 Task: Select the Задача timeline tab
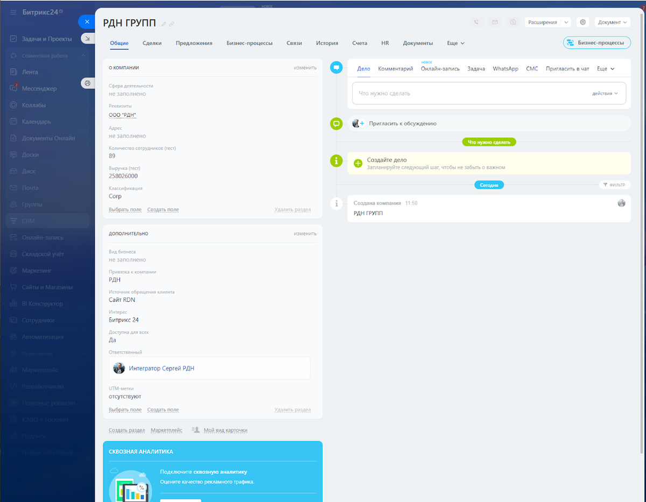476,69
